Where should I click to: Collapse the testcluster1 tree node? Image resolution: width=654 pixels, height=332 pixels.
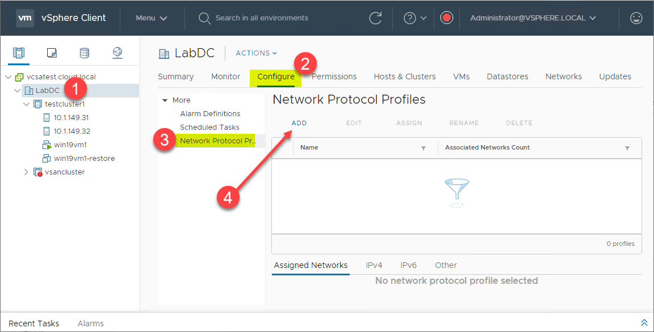pyautogui.click(x=26, y=104)
